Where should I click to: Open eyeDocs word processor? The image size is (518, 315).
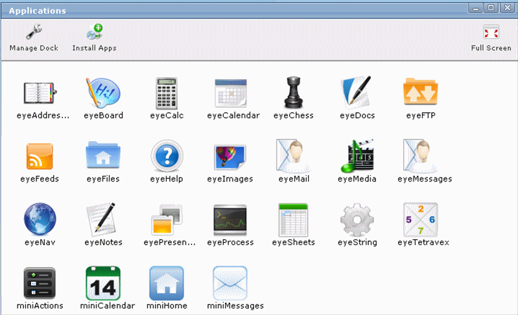click(x=357, y=94)
